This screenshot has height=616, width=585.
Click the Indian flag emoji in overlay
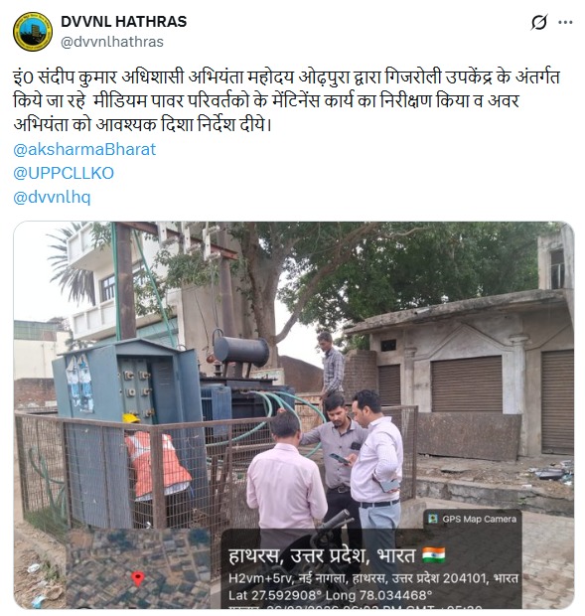[434, 555]
